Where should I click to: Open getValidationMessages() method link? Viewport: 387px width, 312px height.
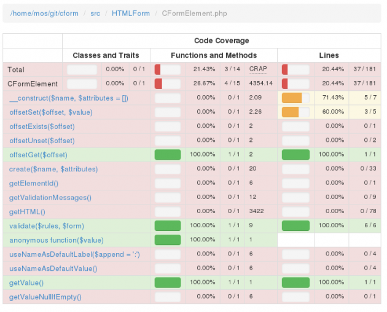point(50,198)
